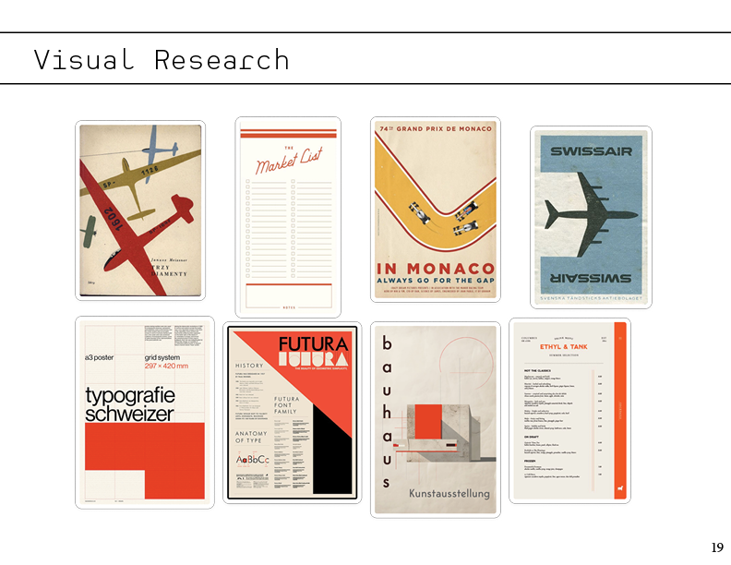Select the Ethyl & Tank menu image
The height and width of the screenshot is (565, 731).
569,411
